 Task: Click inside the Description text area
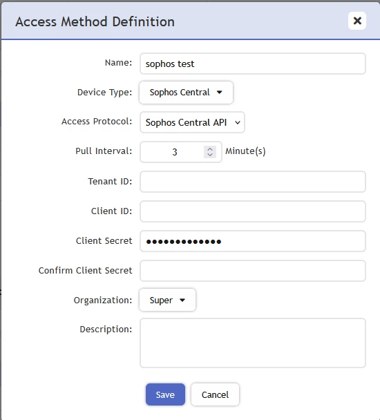pyautogui.click(x=253, y=343)
